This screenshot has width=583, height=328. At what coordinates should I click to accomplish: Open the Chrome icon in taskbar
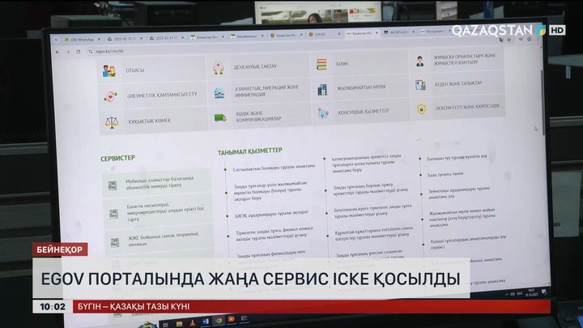click(x=219, y=320)
